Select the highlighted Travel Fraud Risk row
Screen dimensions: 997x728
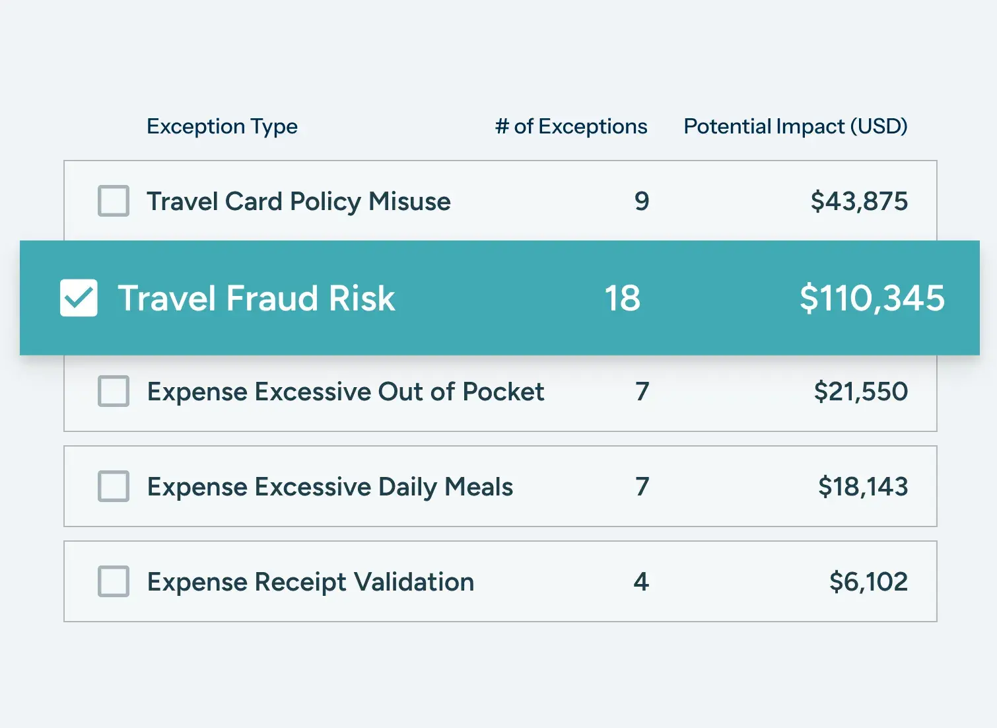462,298
